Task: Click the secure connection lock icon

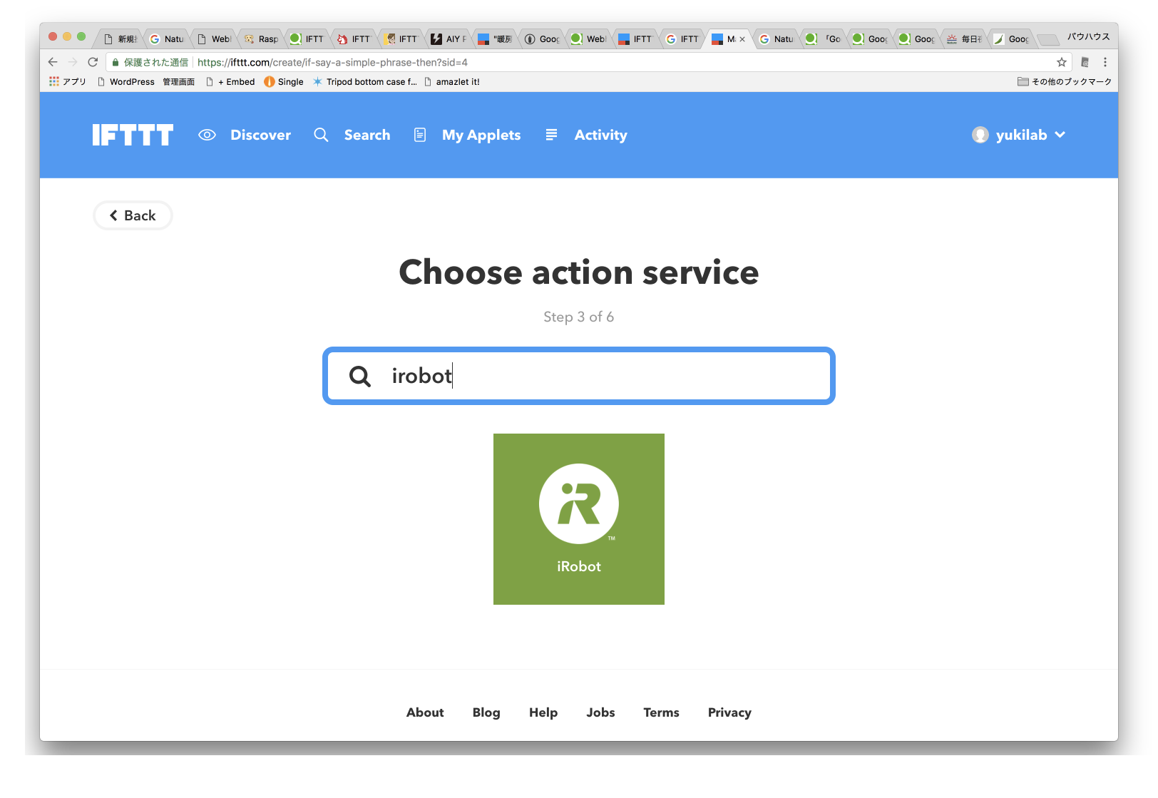Action: click(116, 62)
